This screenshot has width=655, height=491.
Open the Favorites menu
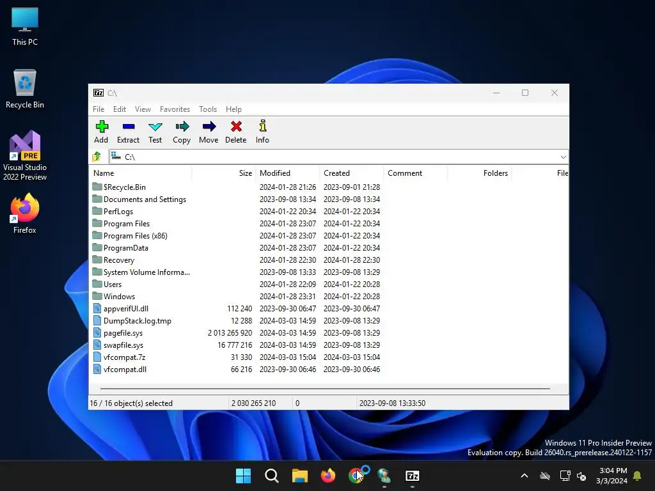pyautogui.click(x=175, y=109)
